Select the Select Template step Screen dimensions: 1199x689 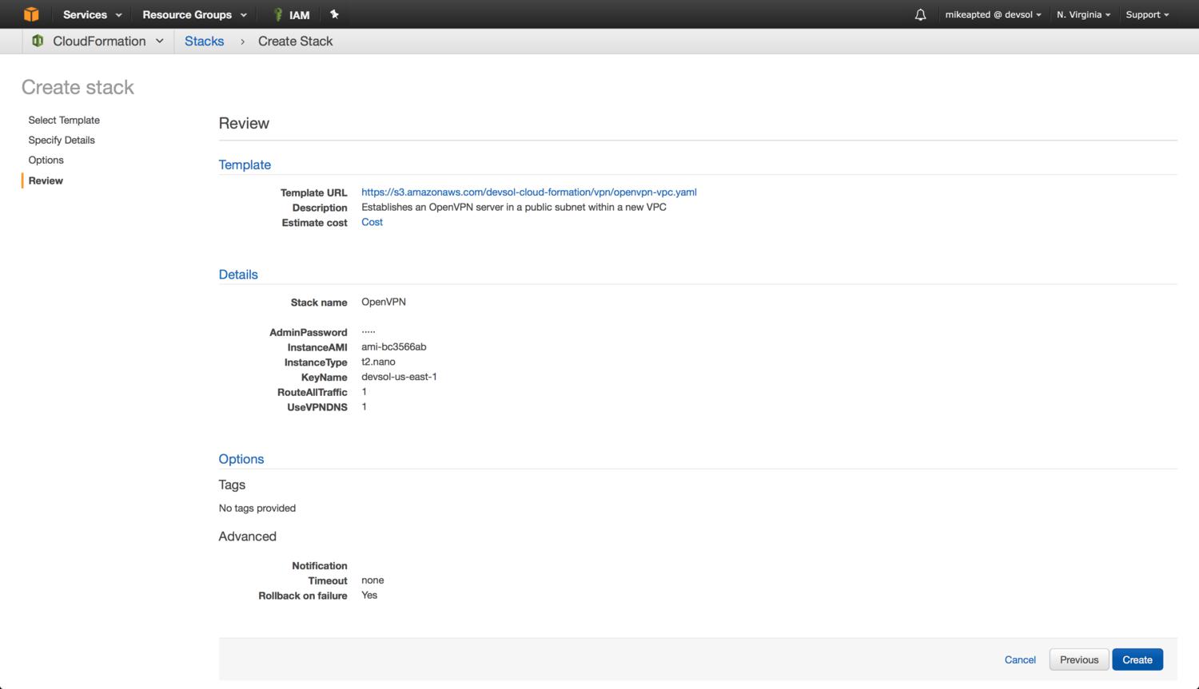click(64, 120)
